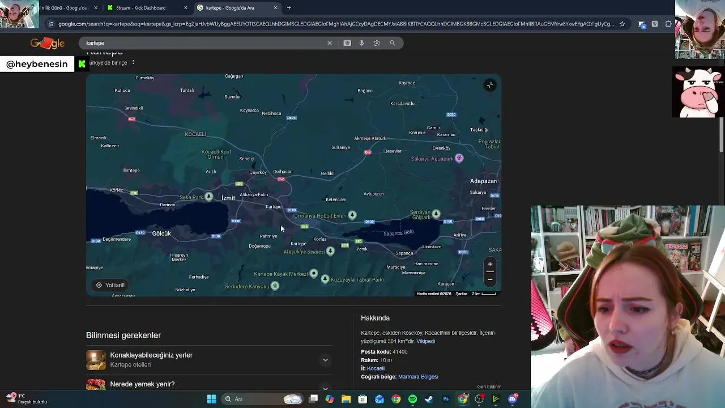
Task: Open Discord from the taskbar
Action: pyautogui.click(x=513, y=399)
